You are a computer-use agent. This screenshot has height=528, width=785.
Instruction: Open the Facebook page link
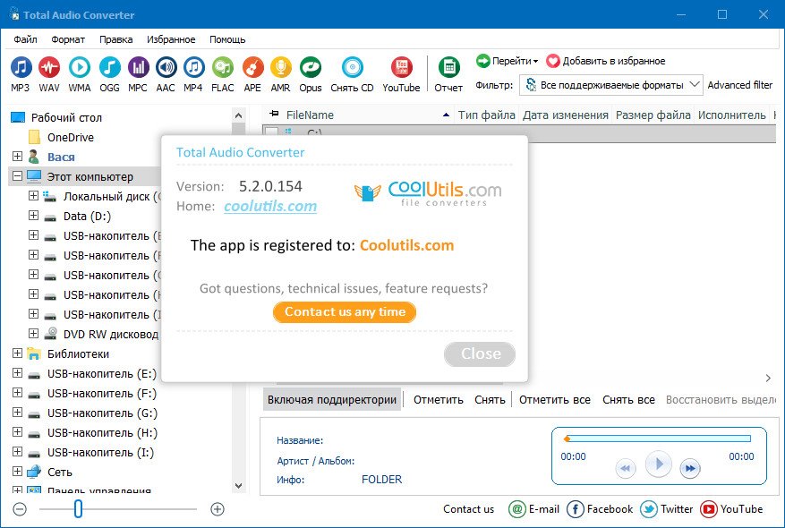(600, 509)
